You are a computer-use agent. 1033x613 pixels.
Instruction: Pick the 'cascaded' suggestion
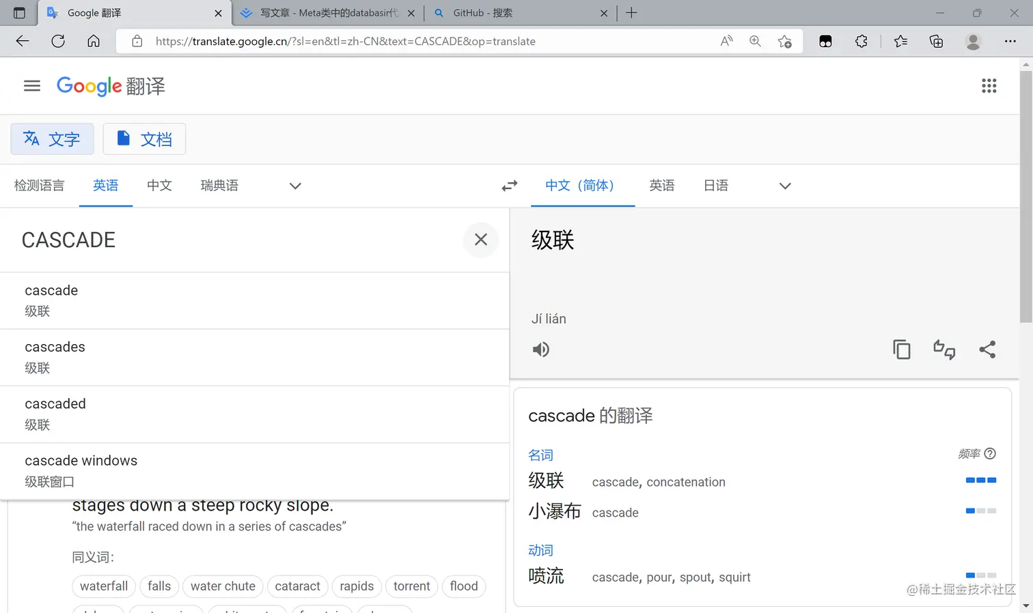pyautogui.click(x=254, y=414)
